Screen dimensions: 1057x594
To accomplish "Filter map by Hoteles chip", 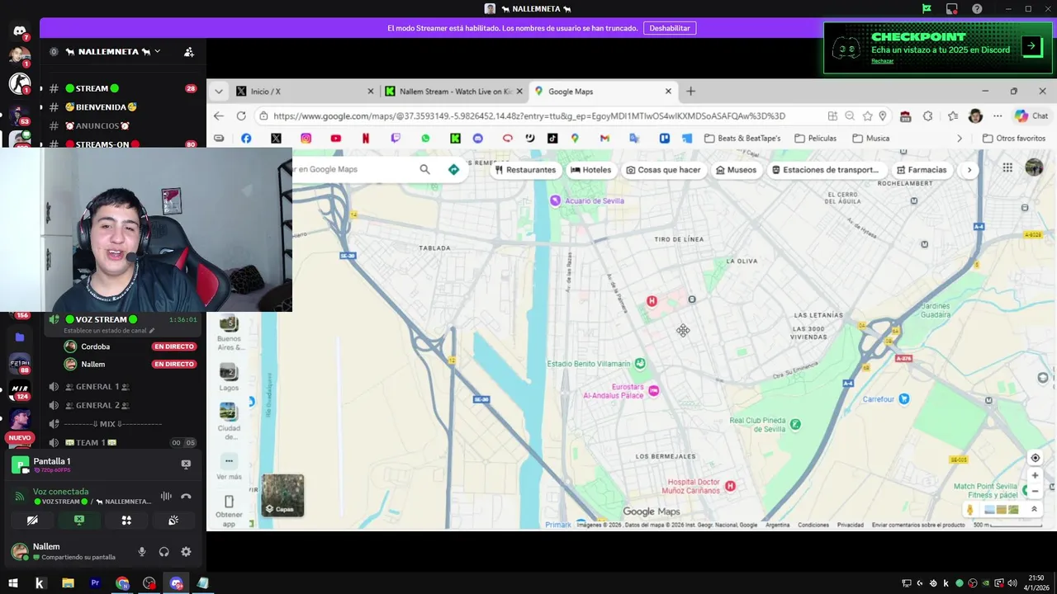I will coord(591,170).
